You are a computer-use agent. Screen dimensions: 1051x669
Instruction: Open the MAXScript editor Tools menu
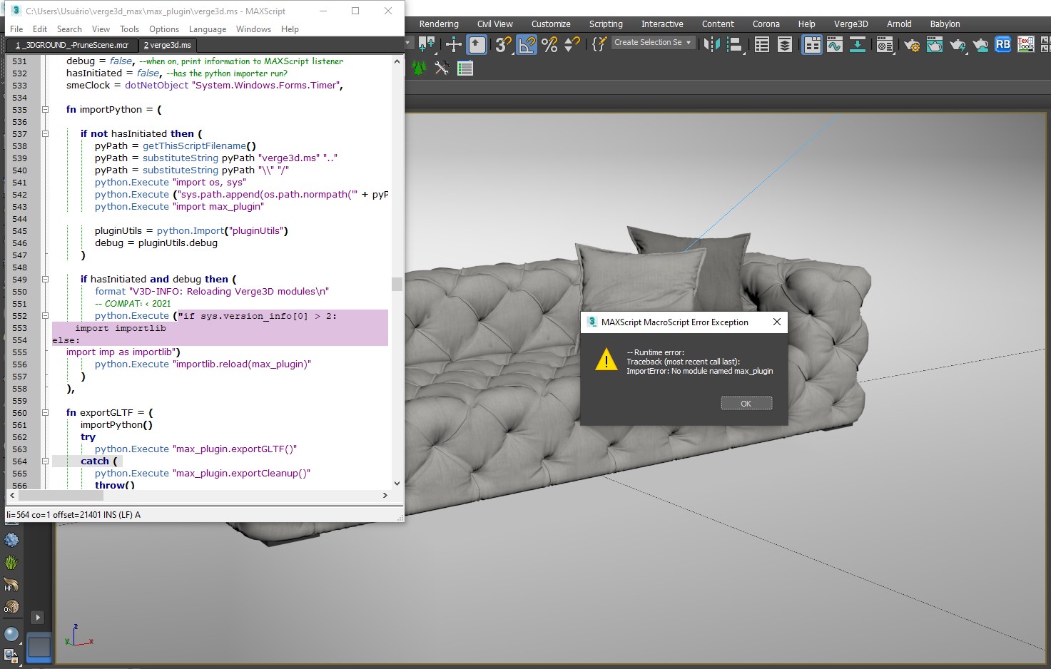click(x=130, y=29)
